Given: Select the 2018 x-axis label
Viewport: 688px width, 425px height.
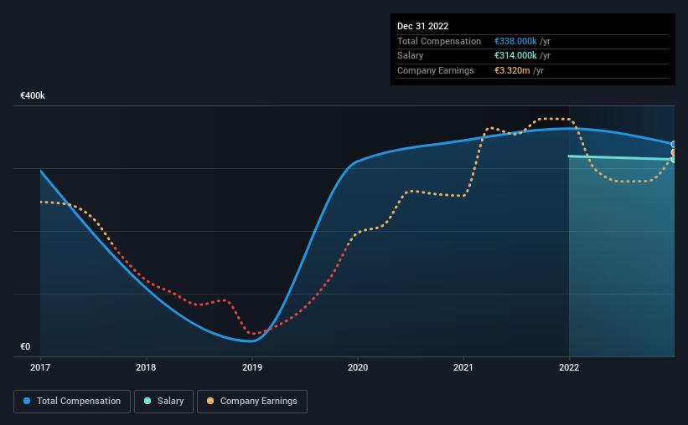Looking at the screenshot, I should click(x=146, y=367).
